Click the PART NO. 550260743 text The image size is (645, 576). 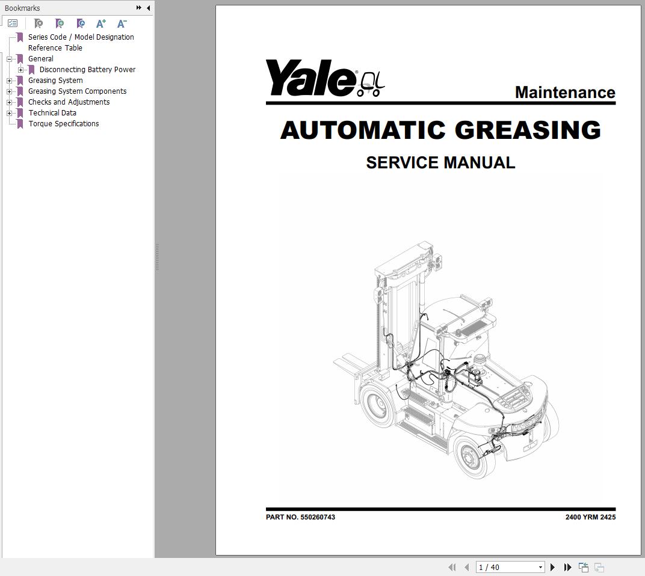(x=300, y=517)
